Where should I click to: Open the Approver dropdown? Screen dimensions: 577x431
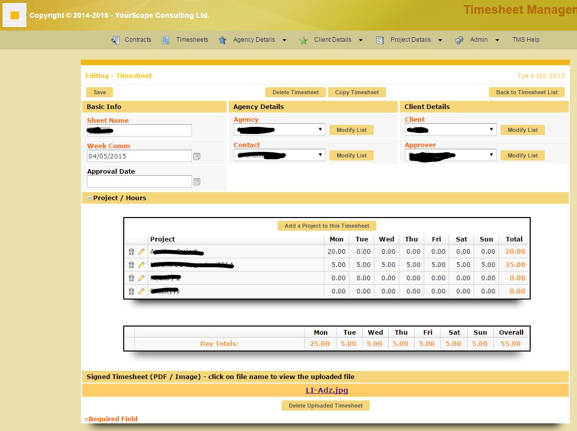click(x=450, y=155)
